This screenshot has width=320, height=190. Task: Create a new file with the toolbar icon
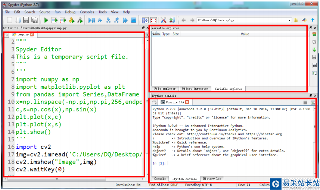point(9,20)
